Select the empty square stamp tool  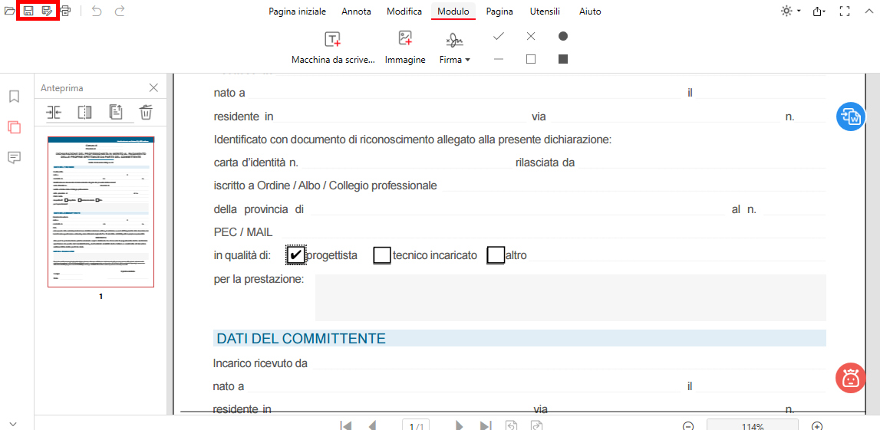tap(531, 59)
